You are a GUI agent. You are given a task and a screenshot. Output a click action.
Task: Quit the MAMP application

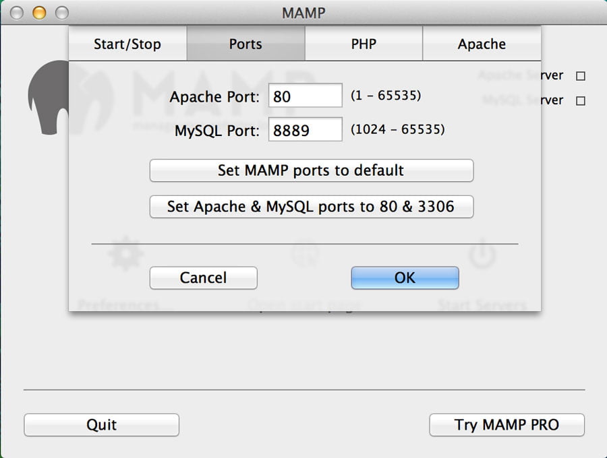(101, 425)
